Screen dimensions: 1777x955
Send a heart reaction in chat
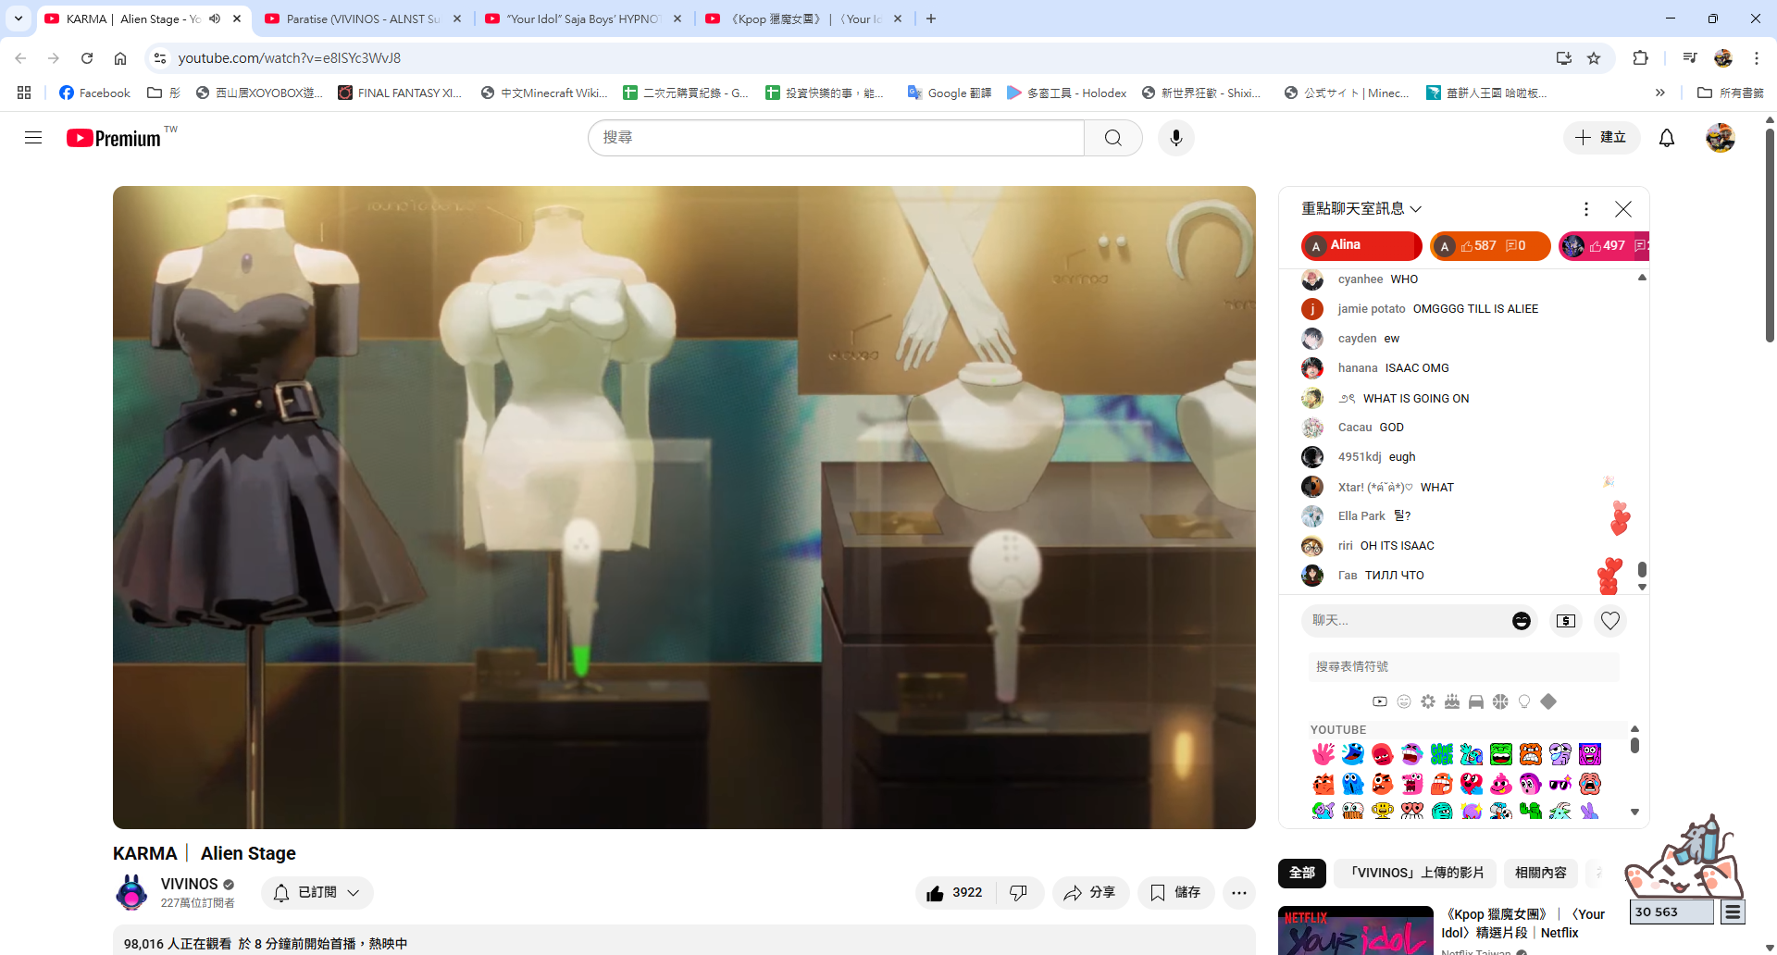click(x=1610, y=621)
